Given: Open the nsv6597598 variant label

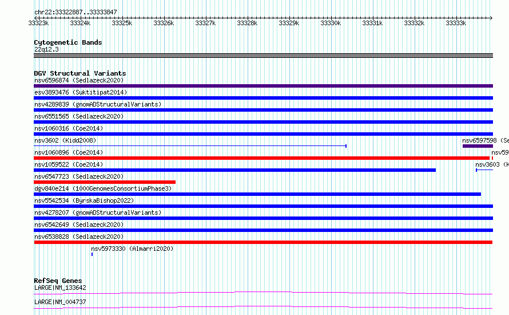Looking at the screenshot, I should point(486,140).
